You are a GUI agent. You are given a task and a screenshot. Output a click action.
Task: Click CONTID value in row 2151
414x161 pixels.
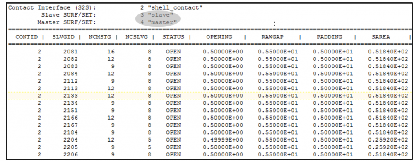pos(39,111)
